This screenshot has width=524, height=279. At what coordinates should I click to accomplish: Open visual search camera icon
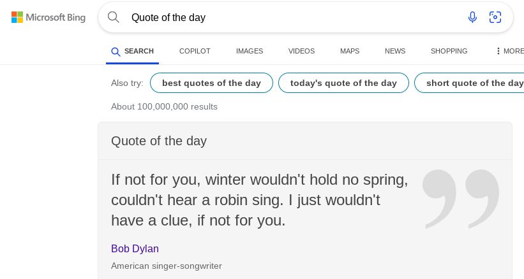tap(495, 17)
